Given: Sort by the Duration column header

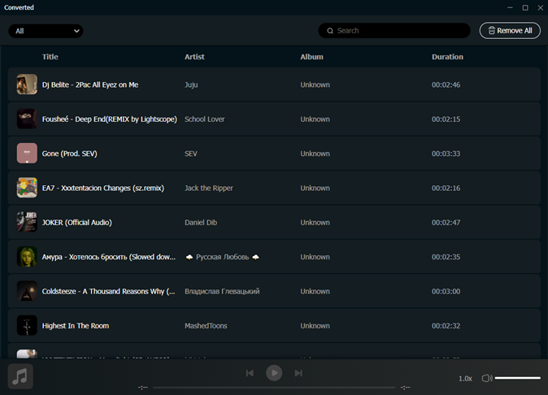Looking at the screenshot, I should coord(447,57).
